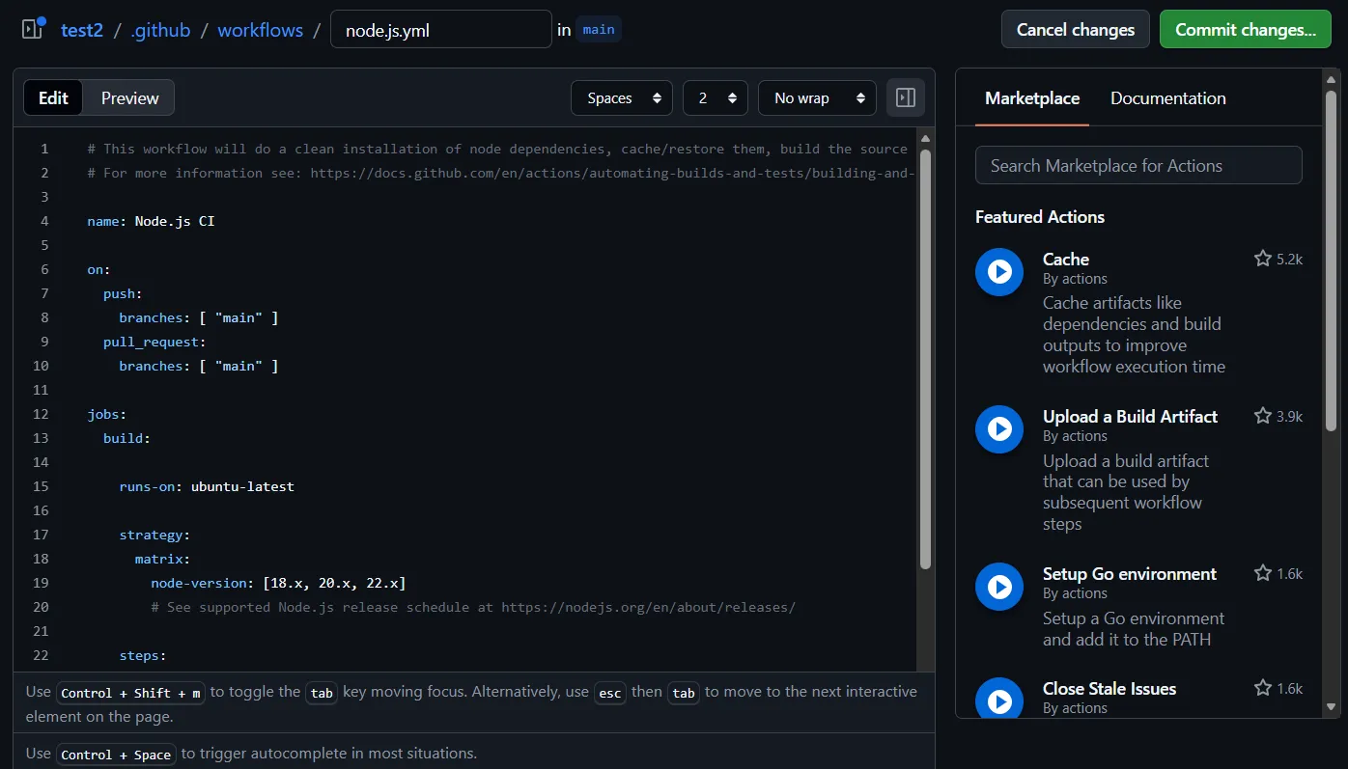Open the No wrap dropdown
This screenshot has height=769, width=1348.
(x=816, y=97)
